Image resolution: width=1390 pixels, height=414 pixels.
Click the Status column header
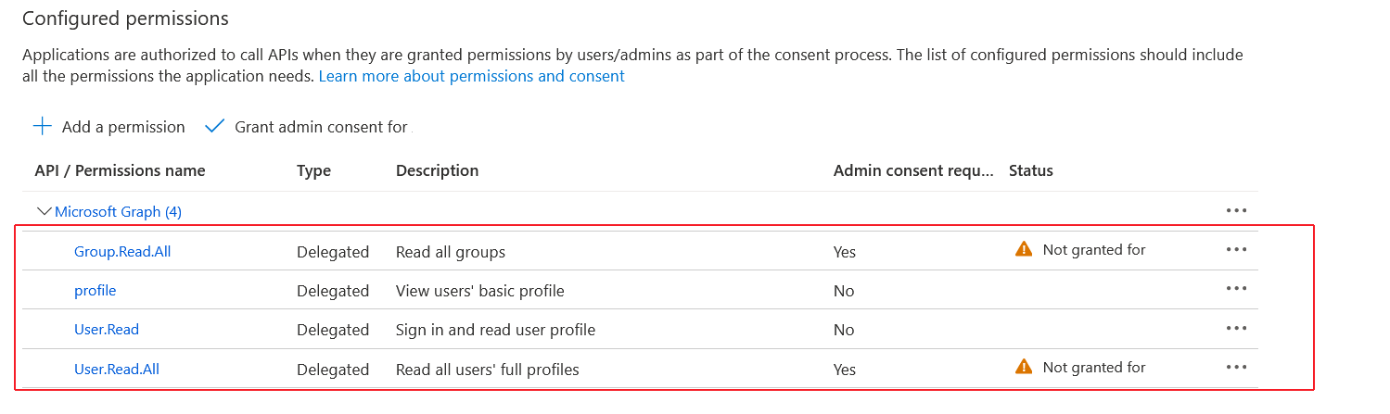pos(1030,170)
